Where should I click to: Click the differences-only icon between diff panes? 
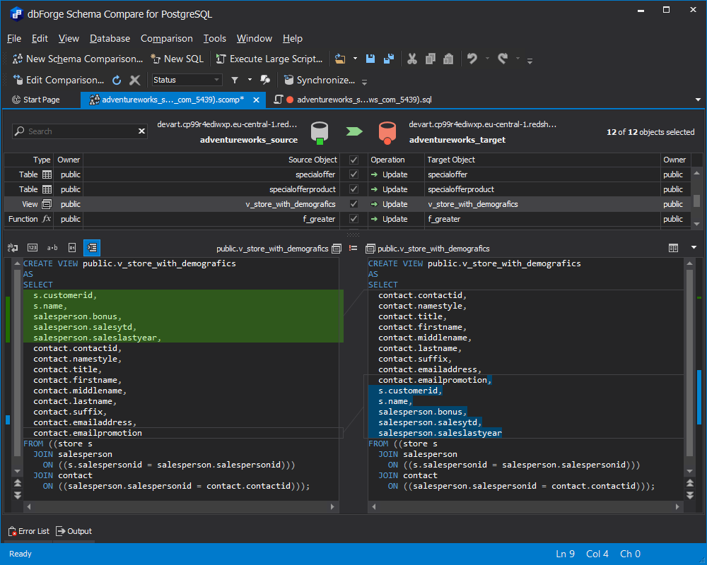point(353,249)
